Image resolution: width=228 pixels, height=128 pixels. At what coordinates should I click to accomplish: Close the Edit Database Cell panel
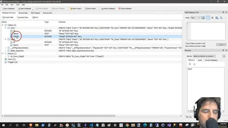(x=226, y=12)
